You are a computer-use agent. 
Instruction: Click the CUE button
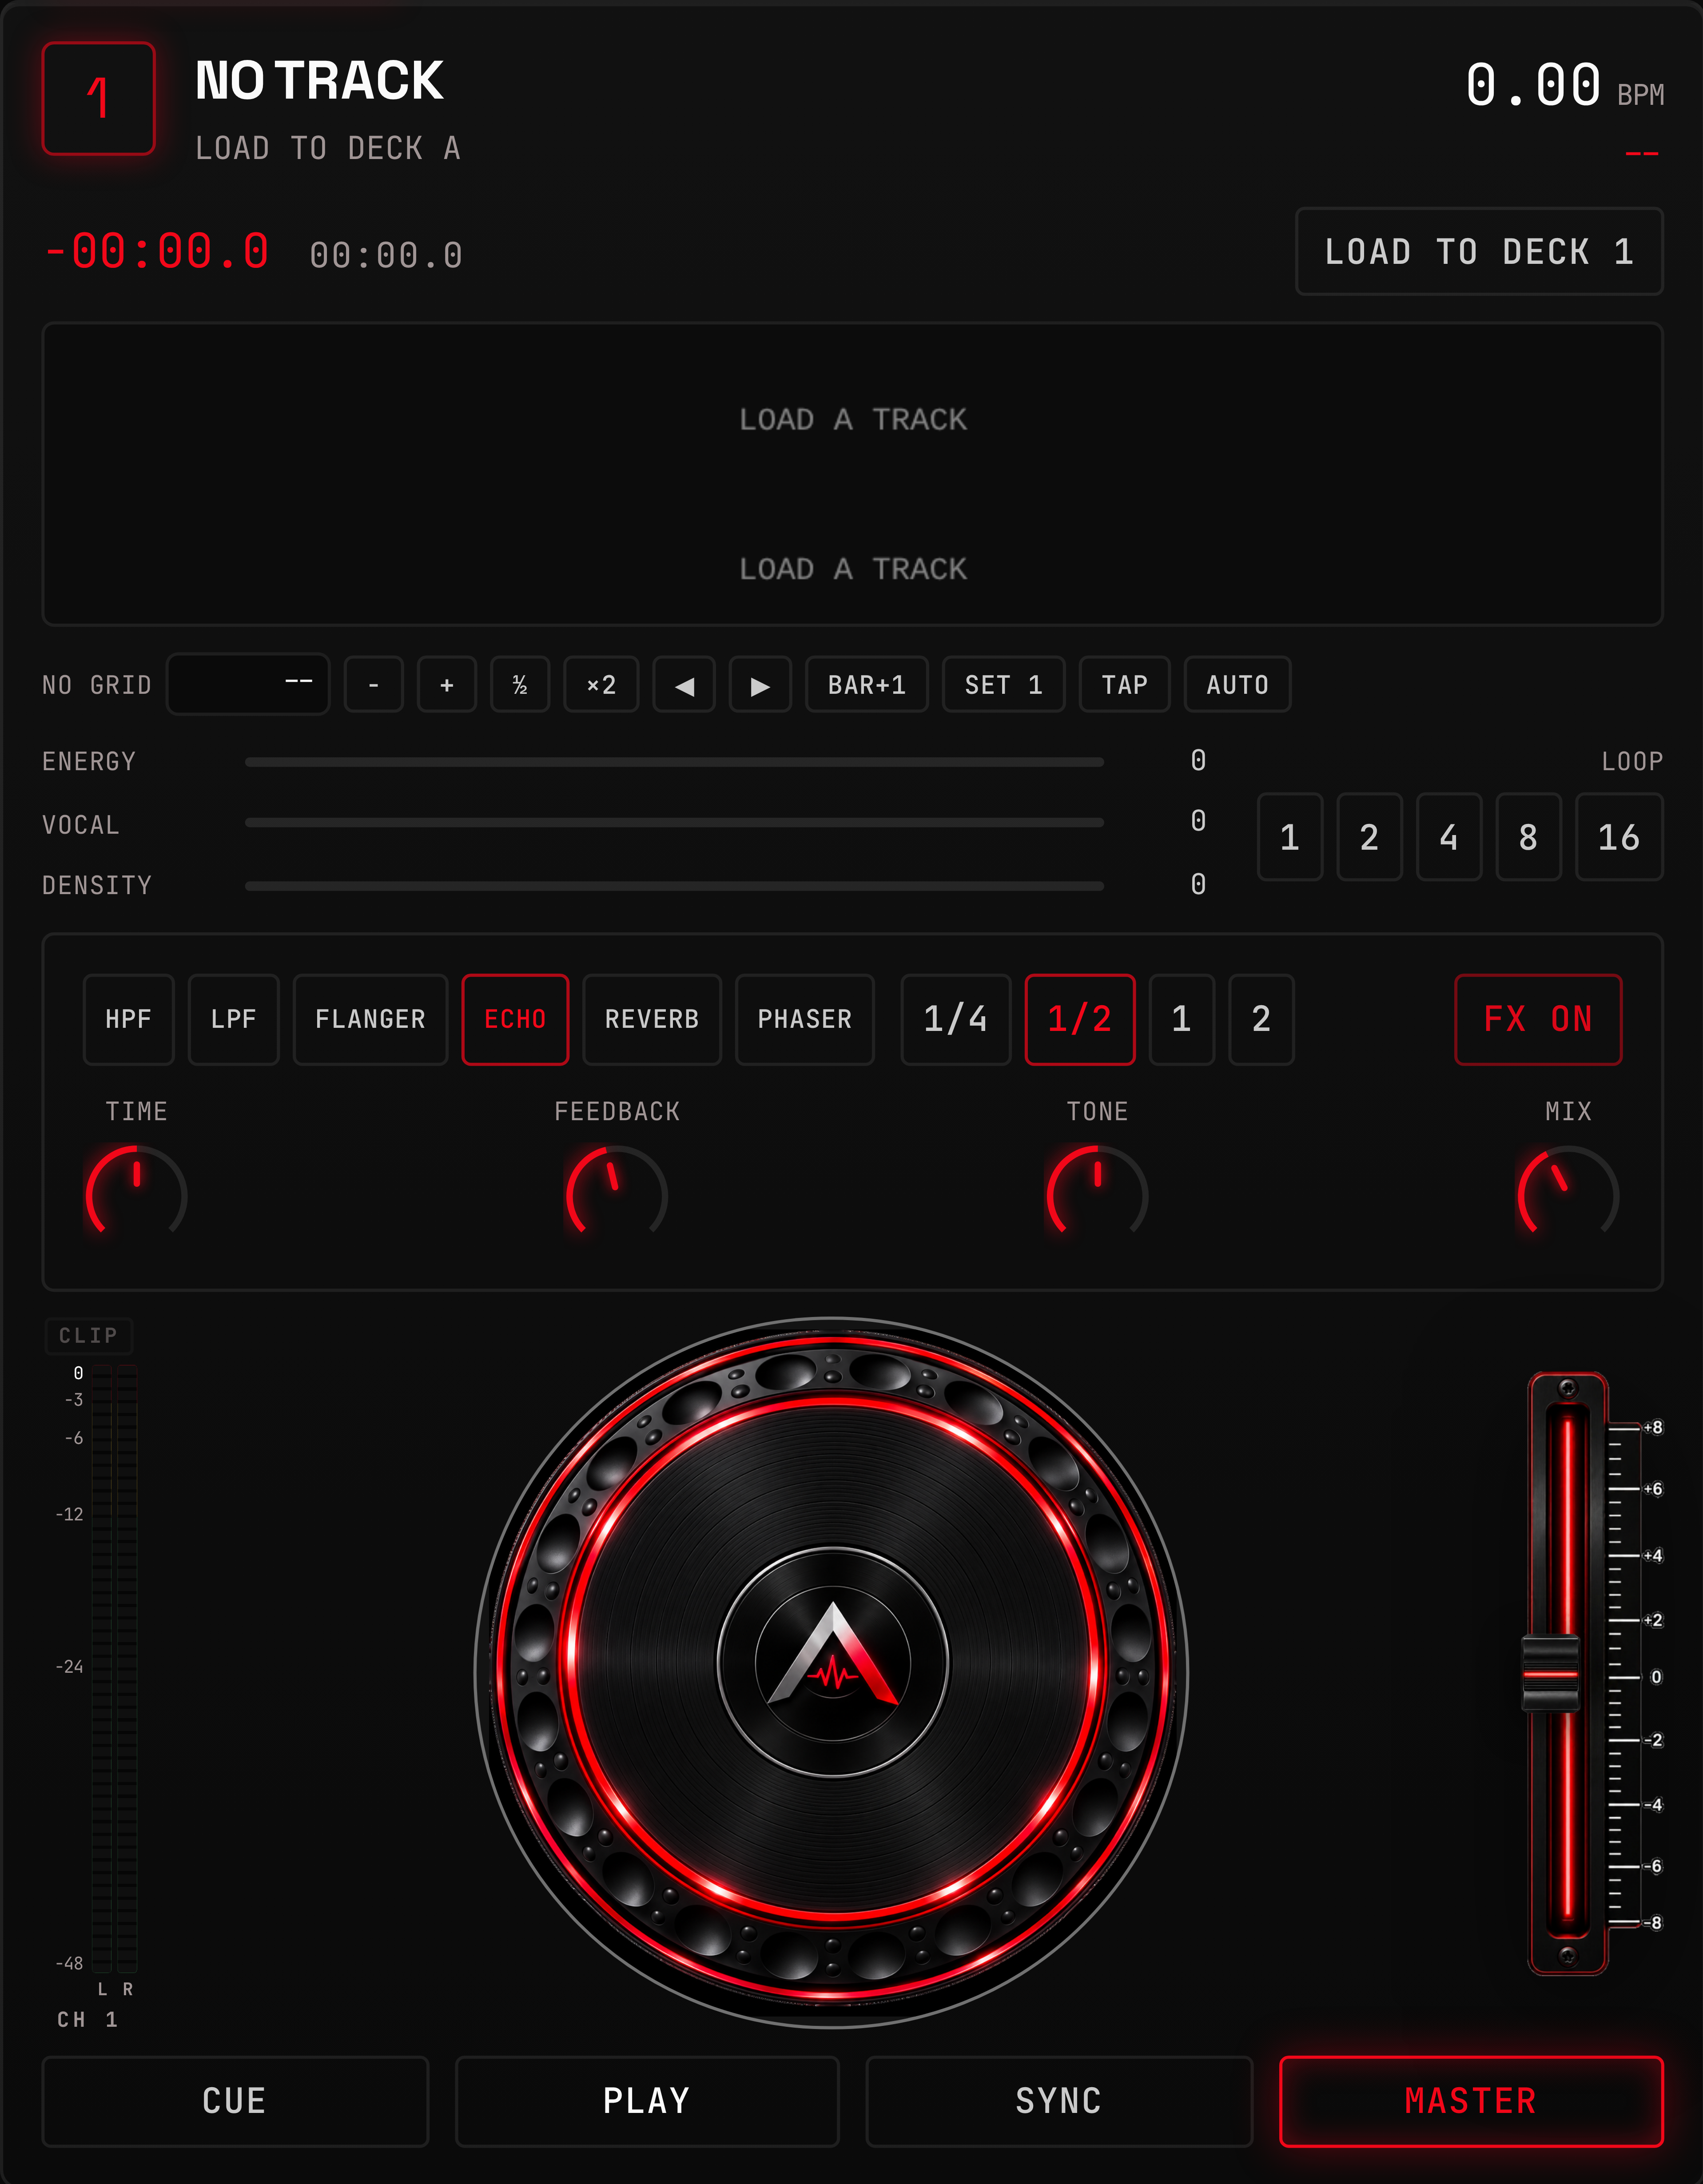coord(235,2101)
